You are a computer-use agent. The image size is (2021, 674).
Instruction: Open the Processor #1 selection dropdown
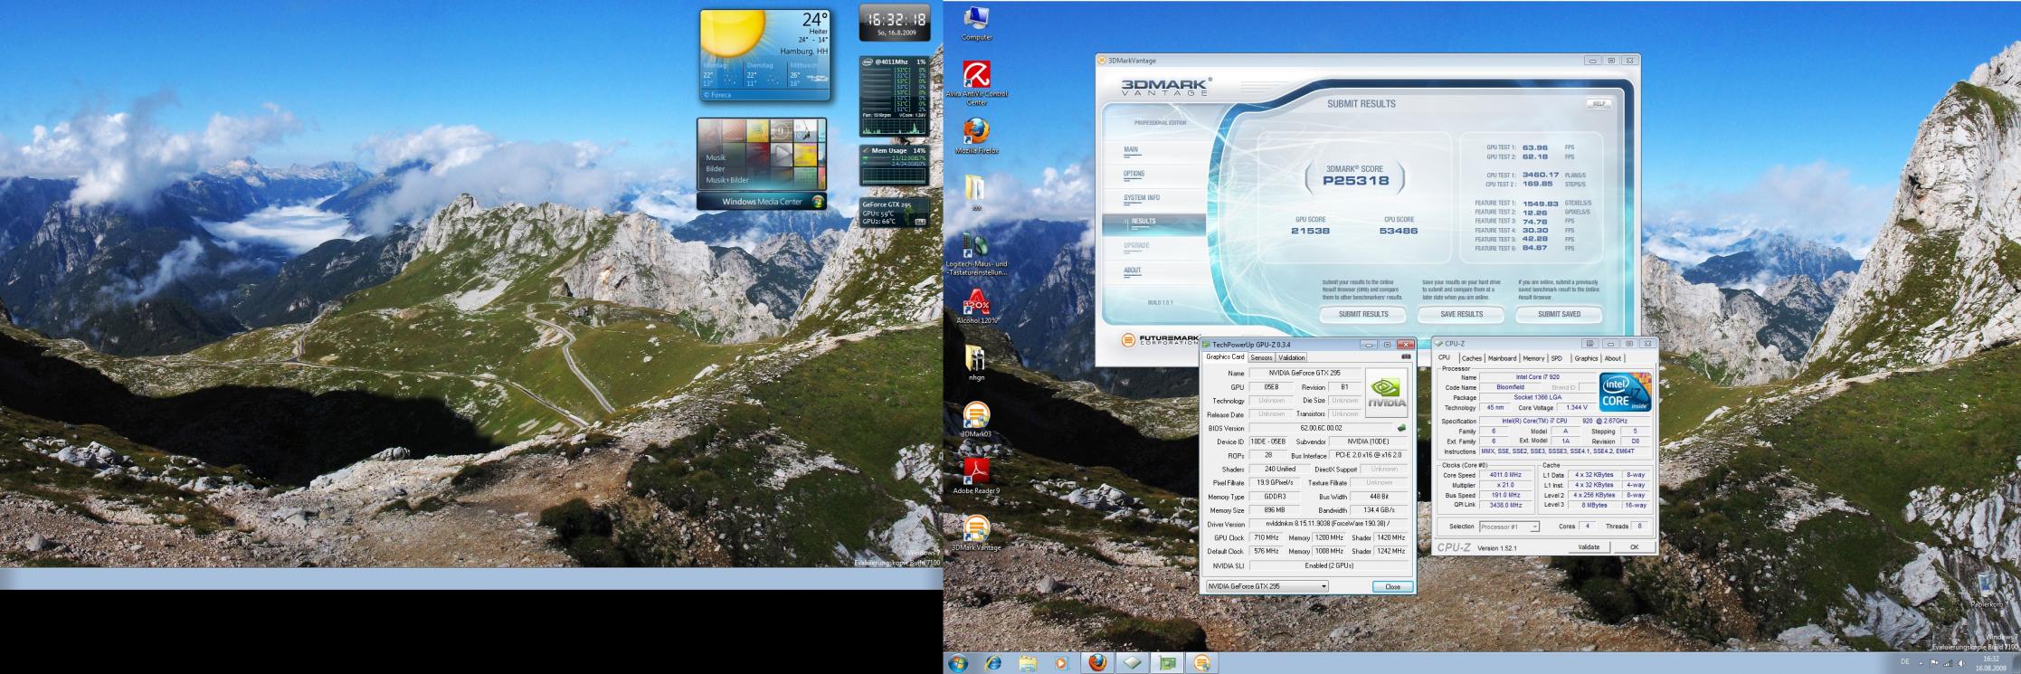pyautogui.click(x=1509, y=527)
